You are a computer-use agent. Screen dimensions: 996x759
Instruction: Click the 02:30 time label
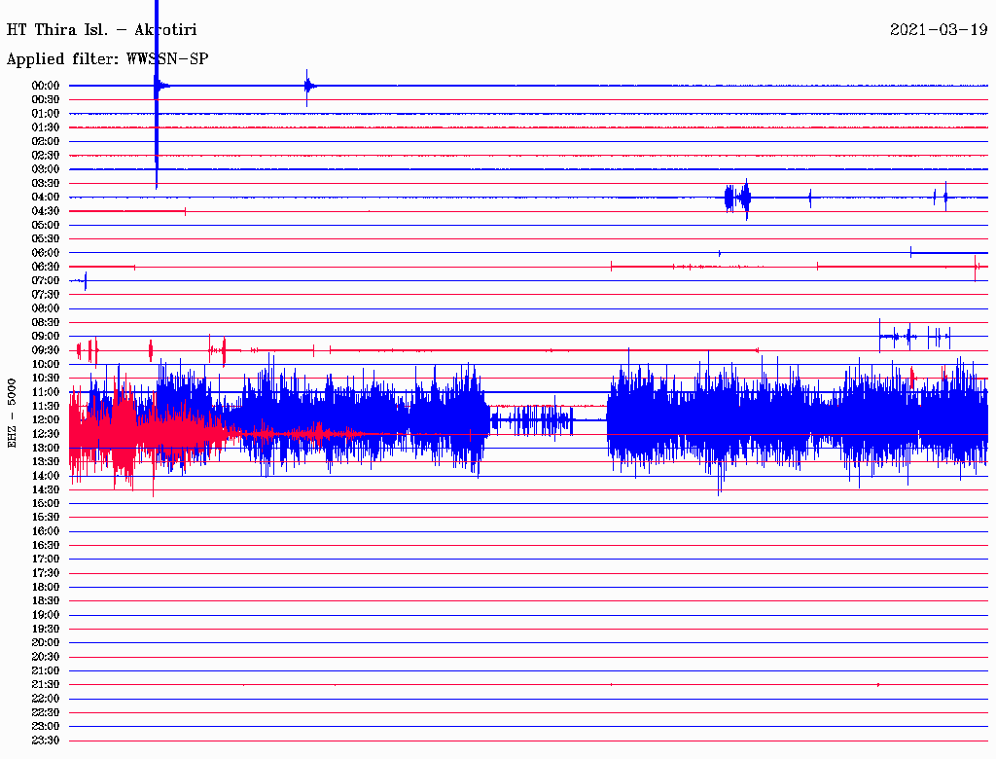tap(46, 155)
